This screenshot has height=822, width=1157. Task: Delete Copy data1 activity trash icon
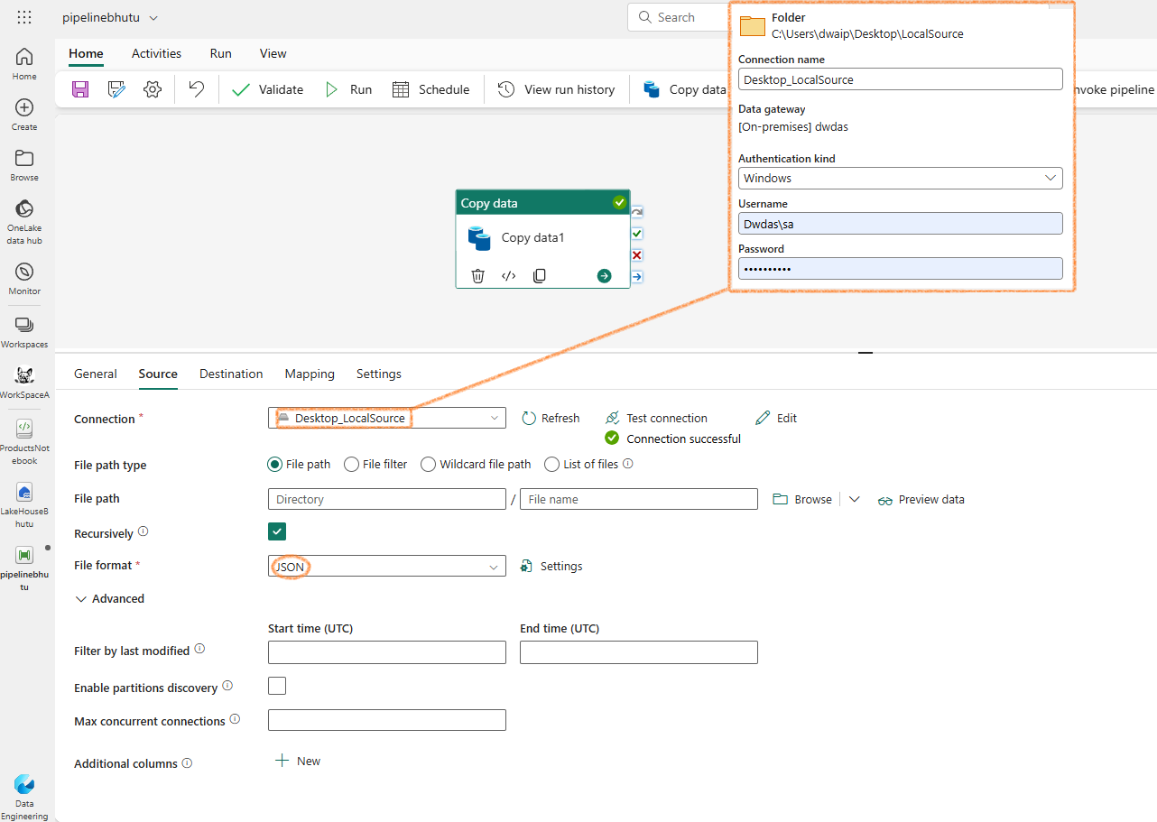point(478,276)
